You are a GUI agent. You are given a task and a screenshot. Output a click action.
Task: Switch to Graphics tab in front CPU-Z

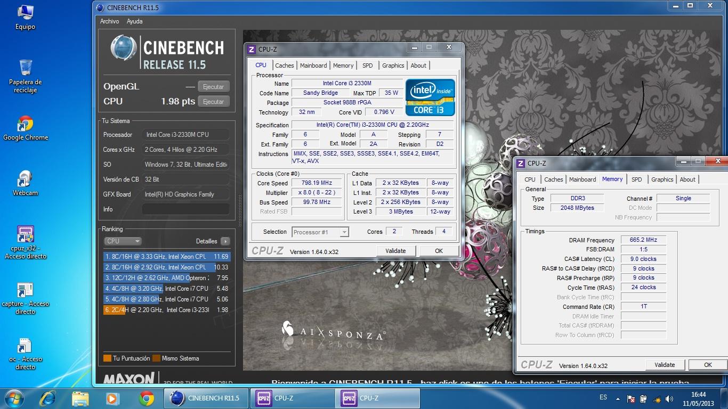point(393,66)
